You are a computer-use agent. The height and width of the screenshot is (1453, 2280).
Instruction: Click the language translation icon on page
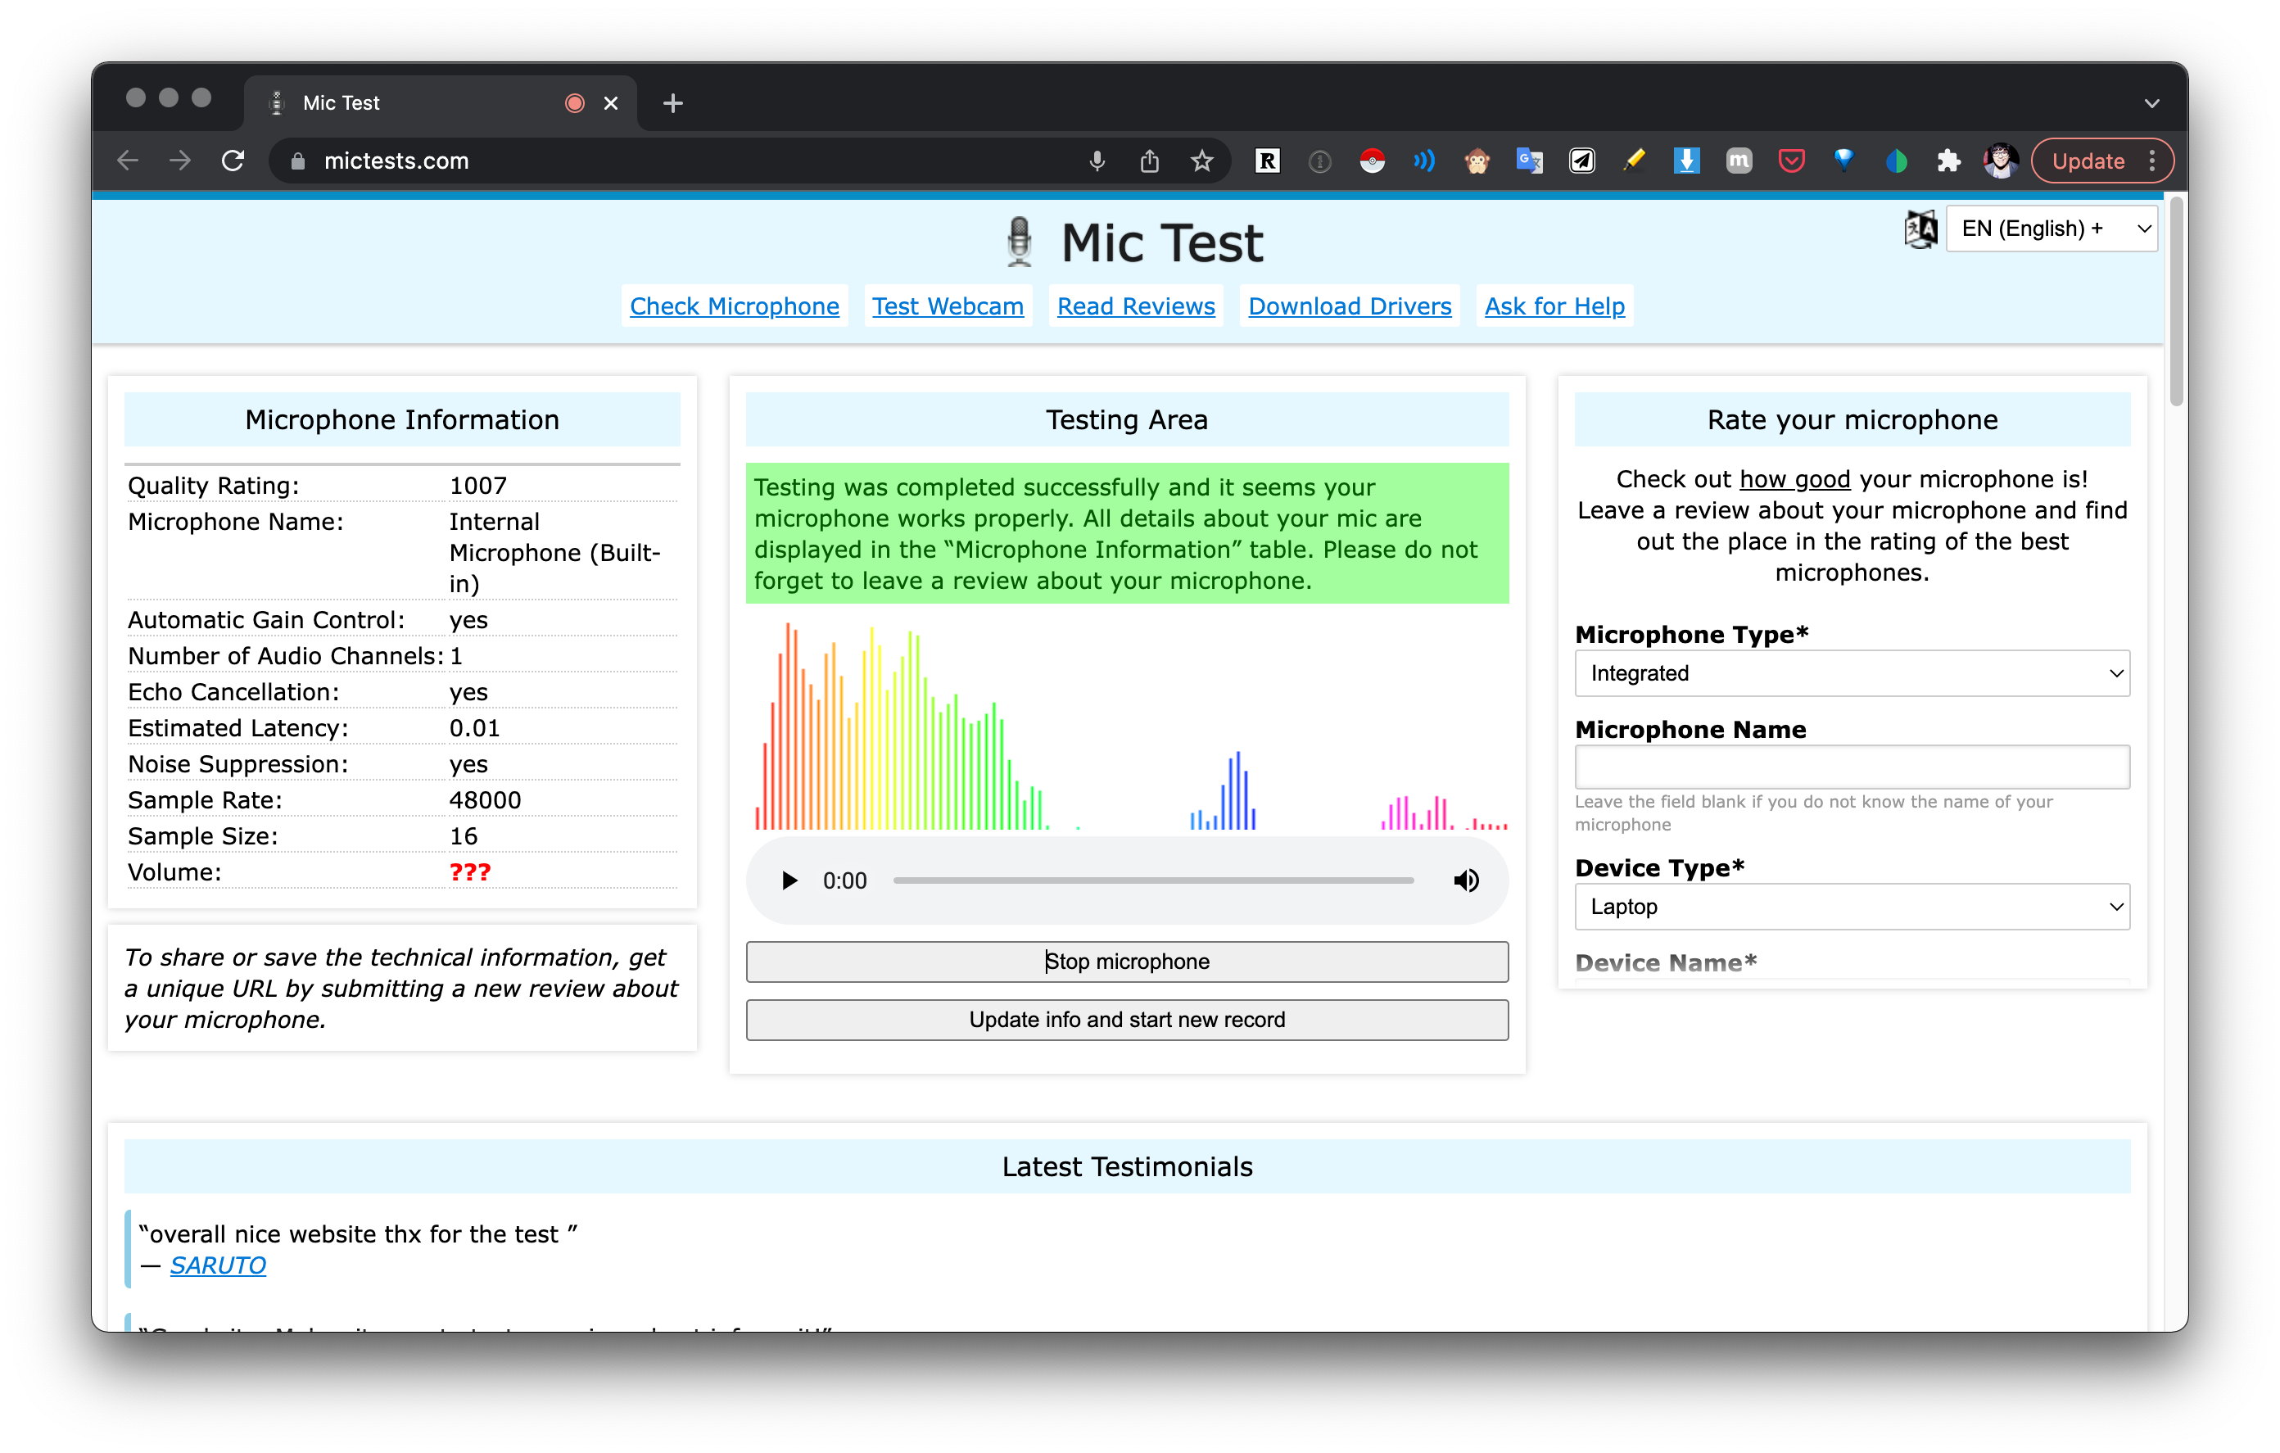(x=1920, y=229)
